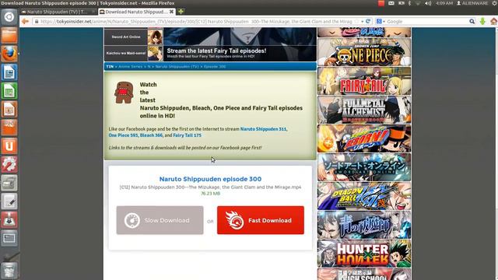Open System Settings gear-and-wrench icon
This screenshot has height=280, width=498.
[9, 164]
